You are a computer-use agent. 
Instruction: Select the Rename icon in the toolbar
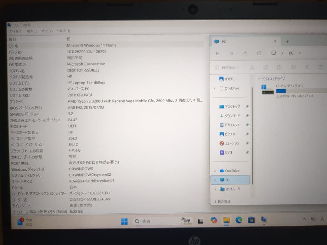(293, 67)
